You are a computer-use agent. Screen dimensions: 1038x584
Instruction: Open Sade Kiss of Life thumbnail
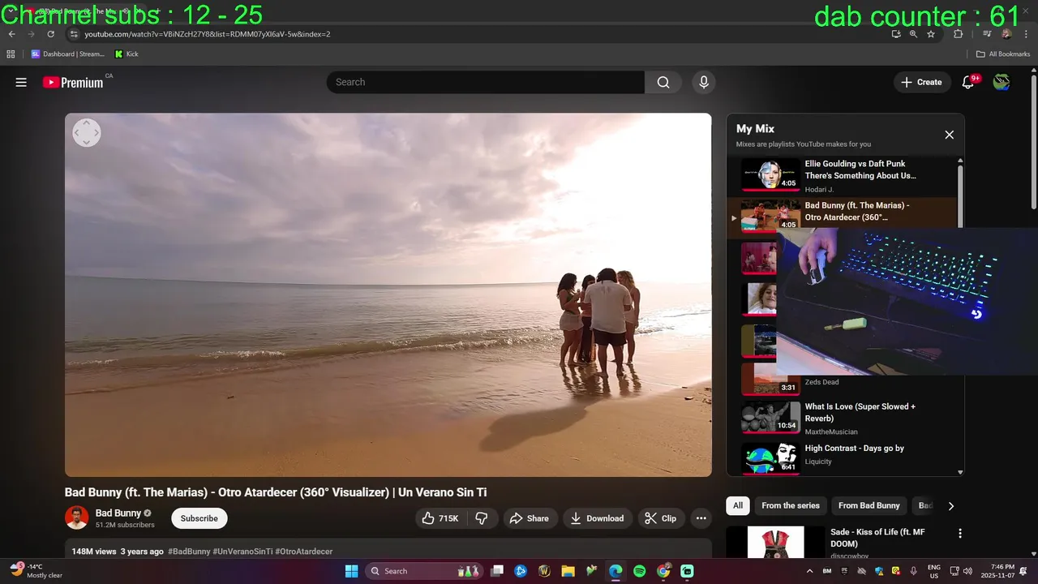[775, 542]
